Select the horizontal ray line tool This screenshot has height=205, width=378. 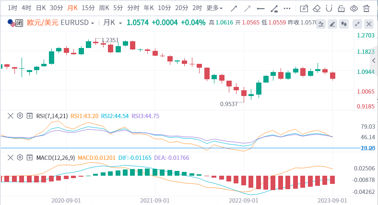tap(260, 9)
